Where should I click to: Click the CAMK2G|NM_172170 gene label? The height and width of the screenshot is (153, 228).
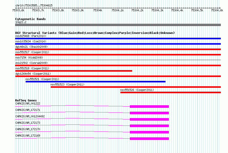[x=28, y=129]
